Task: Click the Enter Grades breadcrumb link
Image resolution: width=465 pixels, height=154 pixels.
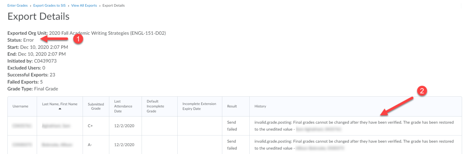Action: click(17, 5)
